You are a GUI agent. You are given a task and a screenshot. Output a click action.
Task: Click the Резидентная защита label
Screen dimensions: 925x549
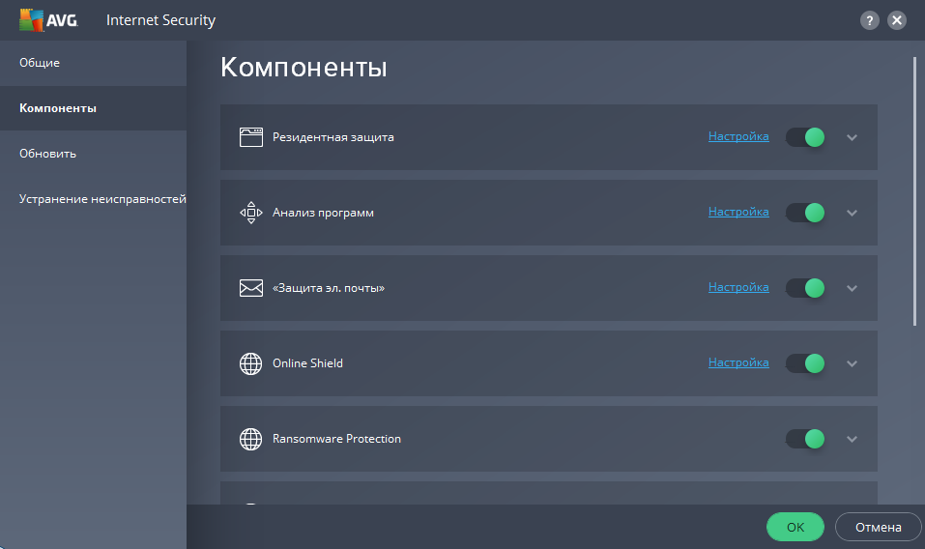333,137
